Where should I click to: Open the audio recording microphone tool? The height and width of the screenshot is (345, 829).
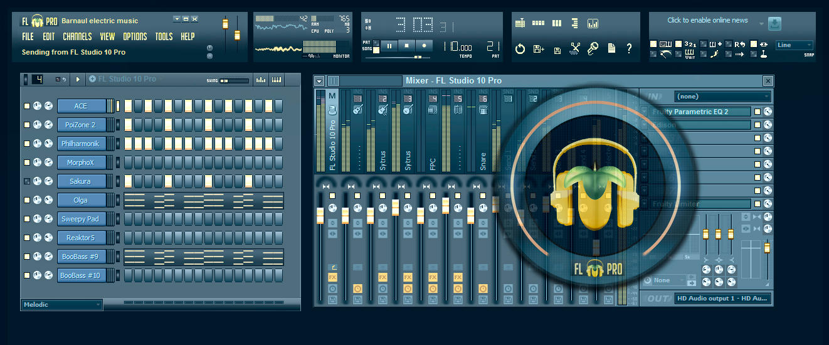(x=593, y=48)
